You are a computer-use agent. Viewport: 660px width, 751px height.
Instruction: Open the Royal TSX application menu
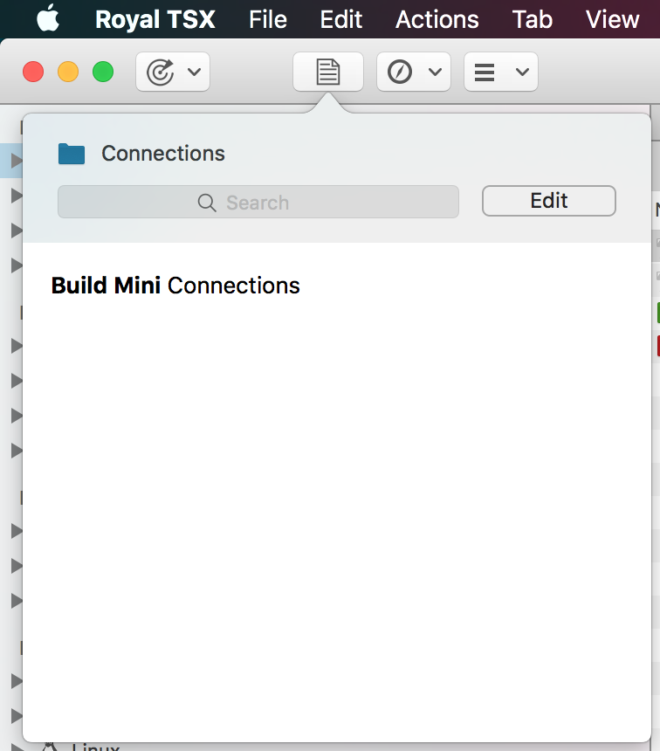155,19
